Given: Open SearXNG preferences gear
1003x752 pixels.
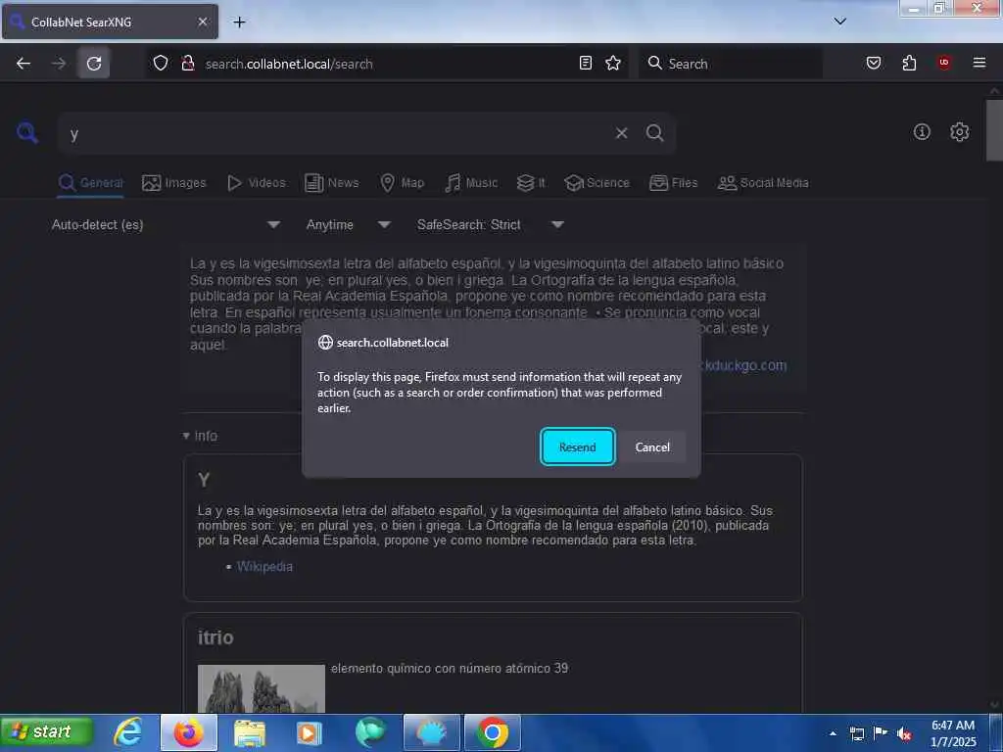Looking at the screenshot, I should click(x=959, y=132).
